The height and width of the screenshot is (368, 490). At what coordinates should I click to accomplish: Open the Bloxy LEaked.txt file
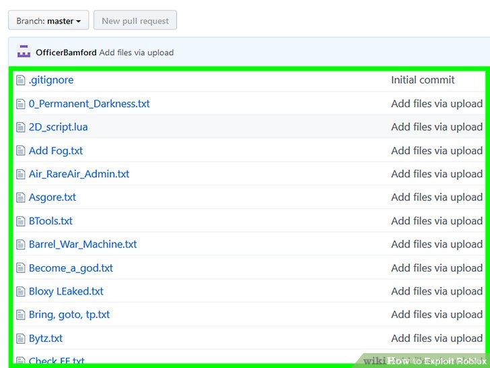(66, 292)
